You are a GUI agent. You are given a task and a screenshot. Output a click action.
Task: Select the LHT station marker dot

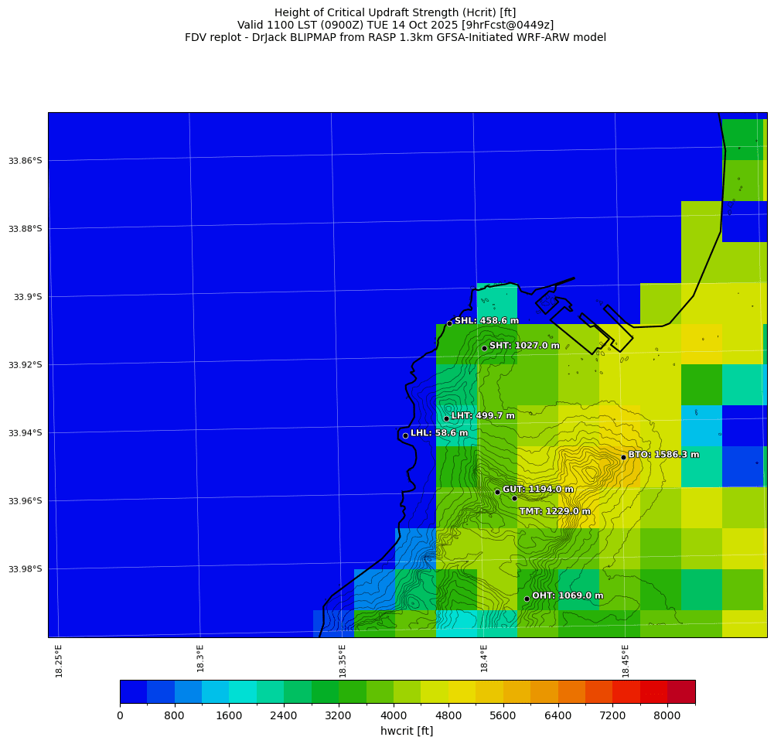point(446,418)
